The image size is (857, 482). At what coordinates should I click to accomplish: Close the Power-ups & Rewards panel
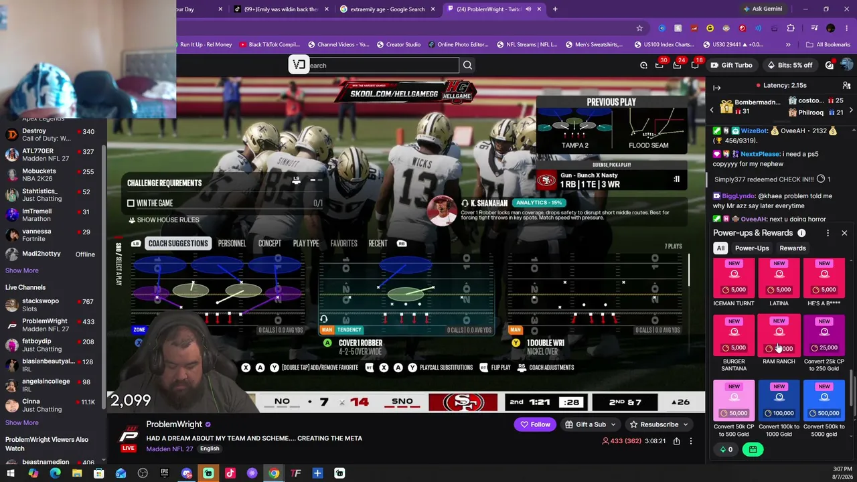coord(844,233)
